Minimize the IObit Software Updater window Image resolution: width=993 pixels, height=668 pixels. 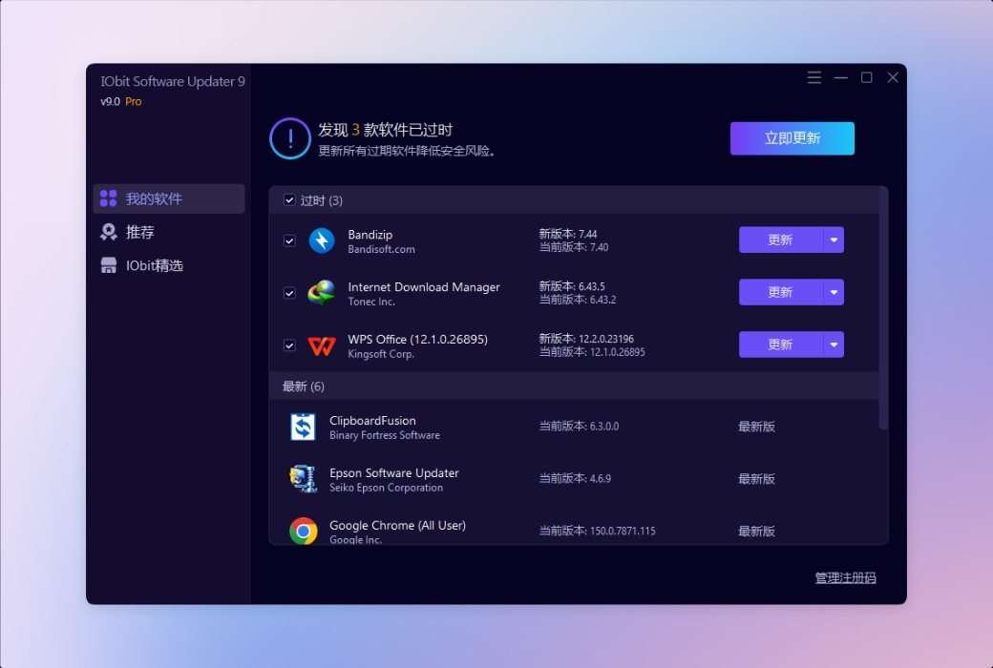pos(841,77)
